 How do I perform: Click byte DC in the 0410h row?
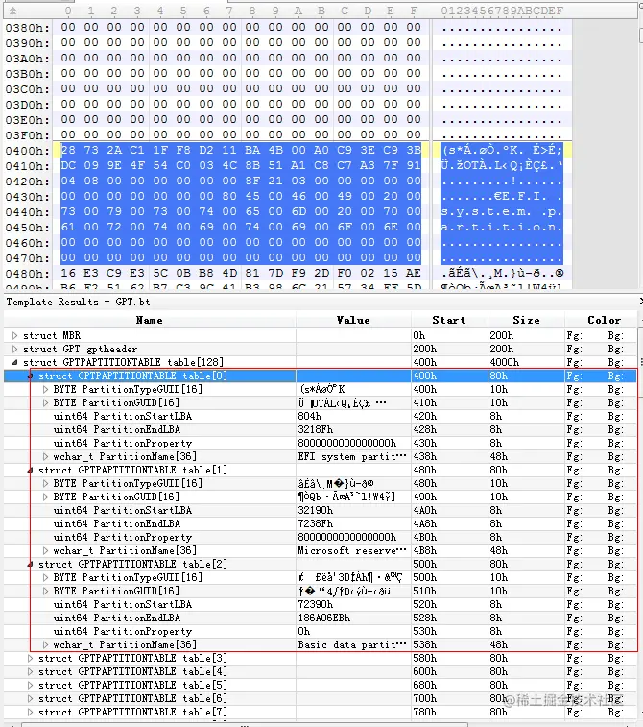68,165
